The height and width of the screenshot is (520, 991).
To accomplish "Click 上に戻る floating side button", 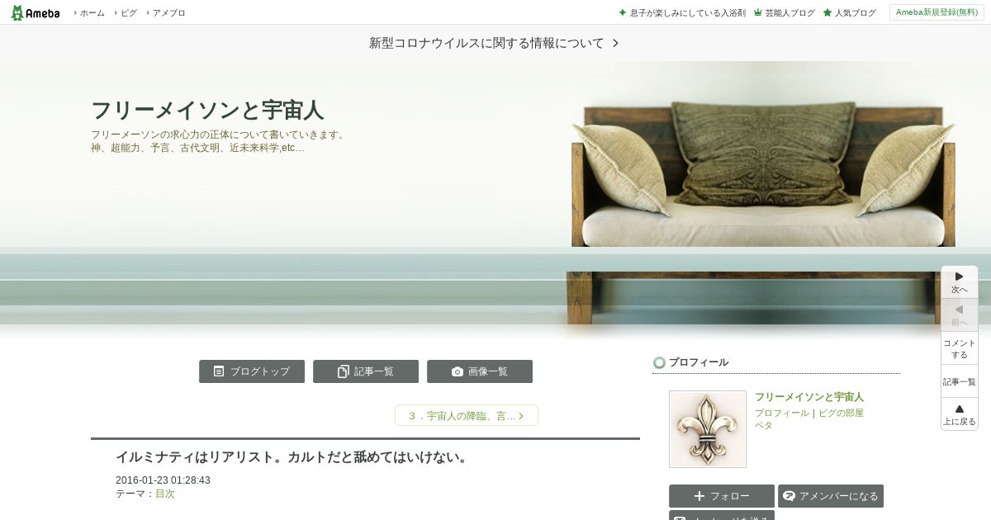I will pyautogui.click(x=960, y=414).
